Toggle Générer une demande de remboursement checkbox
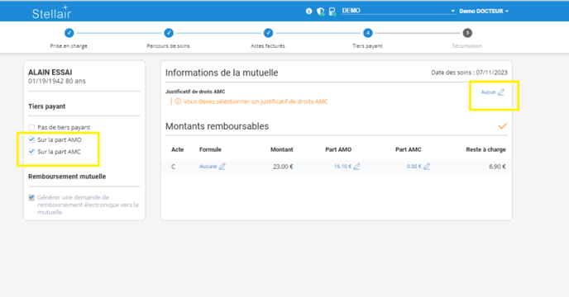Image resolution: width=569 pixels, height=297 pixels. [x=31, y=197]
